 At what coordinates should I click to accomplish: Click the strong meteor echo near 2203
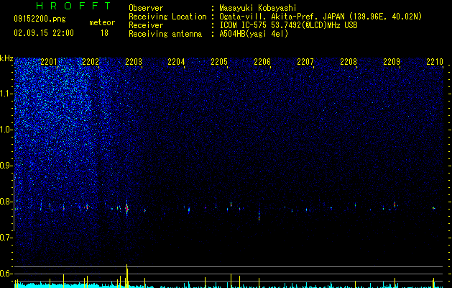click(x=127, y=208)
